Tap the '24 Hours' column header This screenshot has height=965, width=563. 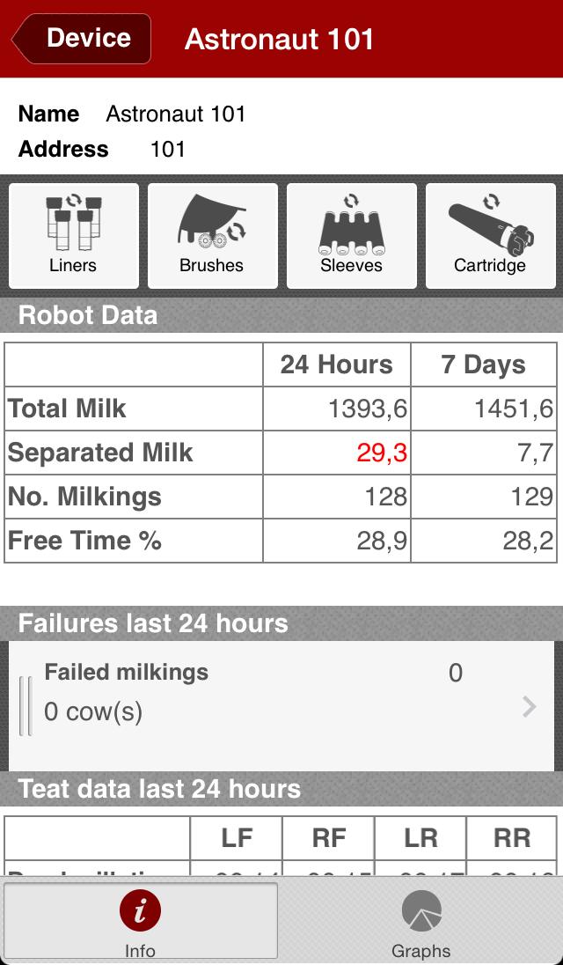point(336,365)
